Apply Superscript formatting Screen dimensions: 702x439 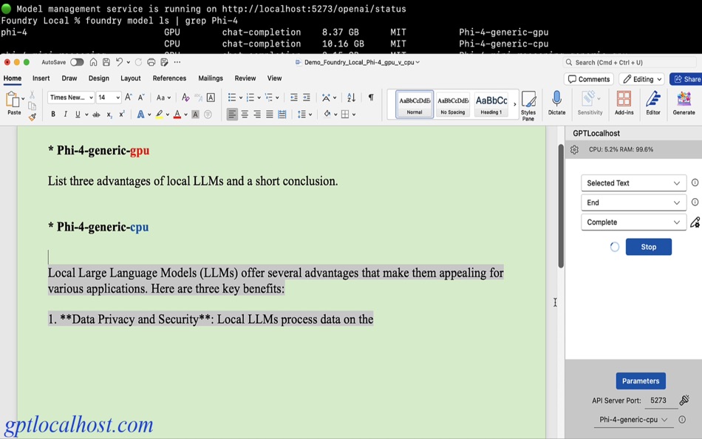122,115
